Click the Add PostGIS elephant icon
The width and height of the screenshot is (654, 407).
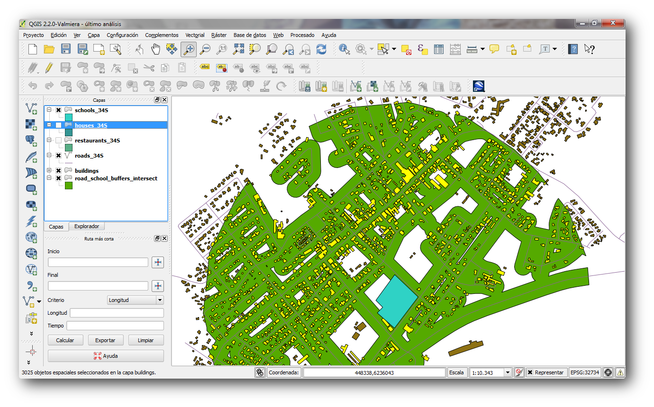(31, 141)
